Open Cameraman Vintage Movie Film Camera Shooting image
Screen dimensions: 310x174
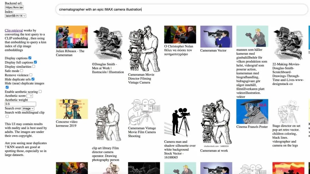pyautogui.click(x=144, y=112)
